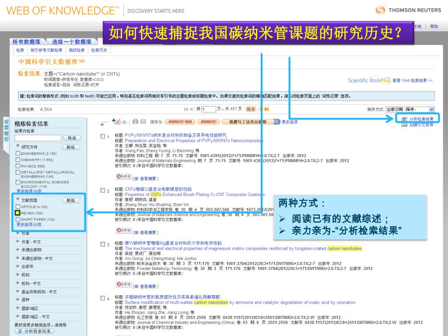This screenshot has height=336, width=448.
Task: Click the orange ENDNOTE save button
Action: pyautogui.click(x=209, y=122)
